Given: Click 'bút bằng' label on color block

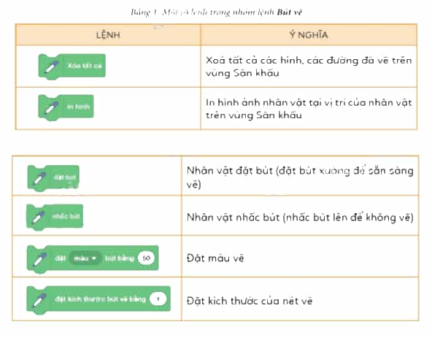Looking at the screenshot, I should [119, 258].
